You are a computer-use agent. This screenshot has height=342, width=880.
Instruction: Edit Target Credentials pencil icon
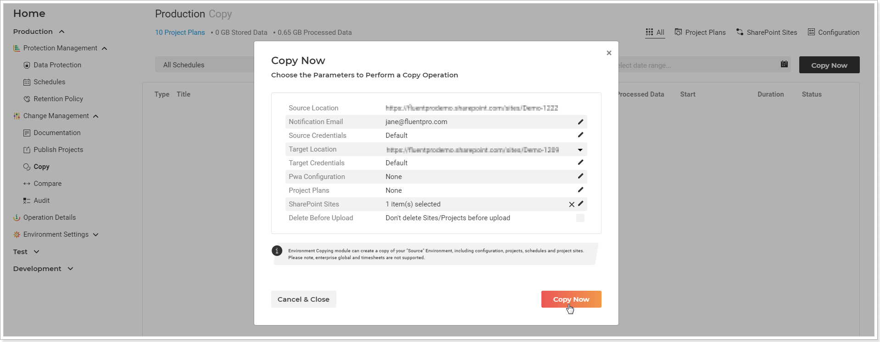580,163
